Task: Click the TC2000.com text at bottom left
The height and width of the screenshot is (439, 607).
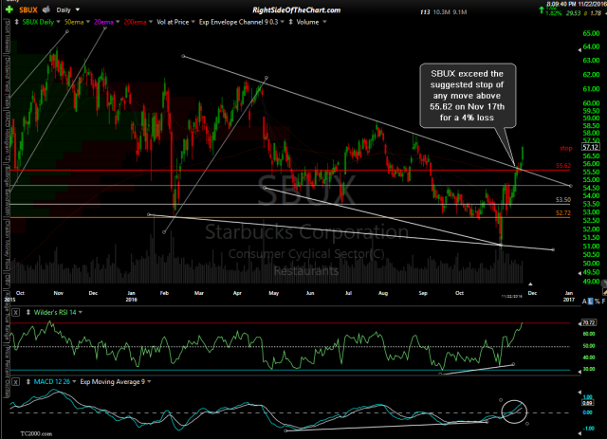Action: (x=36, y=434)
